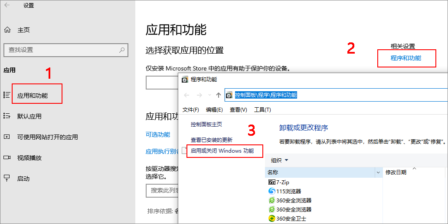
Task: Open the 名称 column filter dropdown arrow
Action: pos(378,173)
